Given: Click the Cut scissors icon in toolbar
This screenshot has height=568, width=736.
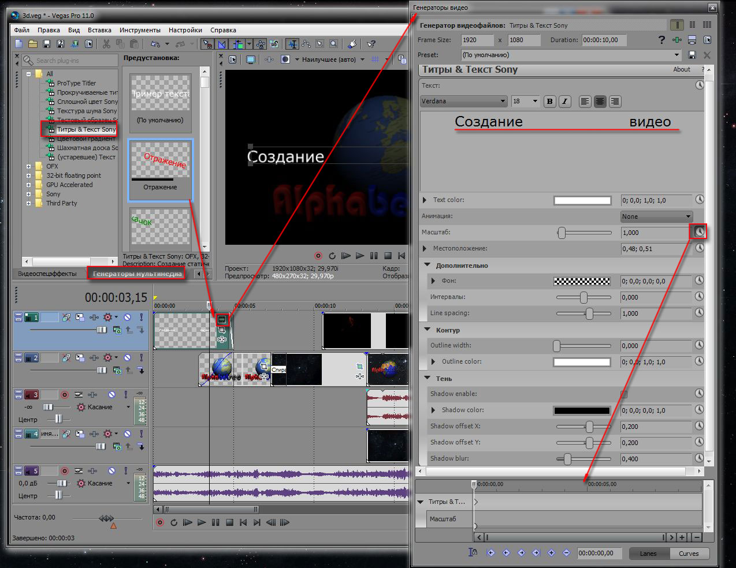Looking at the screenshot, I should [x=106, y=44].
